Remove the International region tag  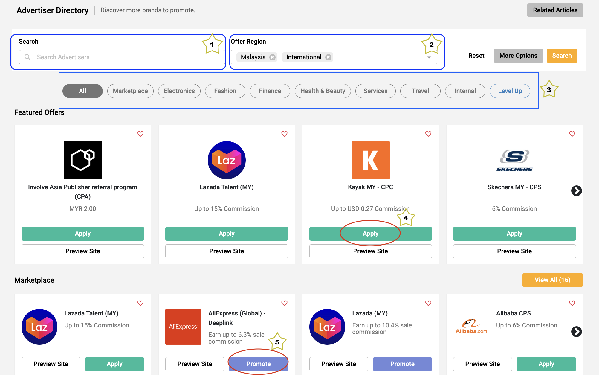[x=328, y=57]
